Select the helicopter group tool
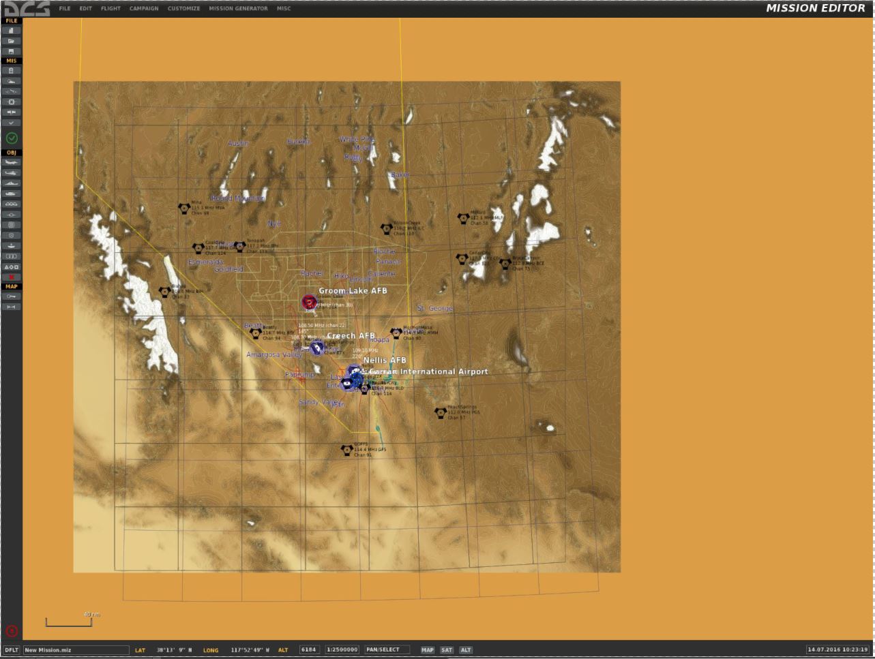875x659 pixels. (12, 172)
